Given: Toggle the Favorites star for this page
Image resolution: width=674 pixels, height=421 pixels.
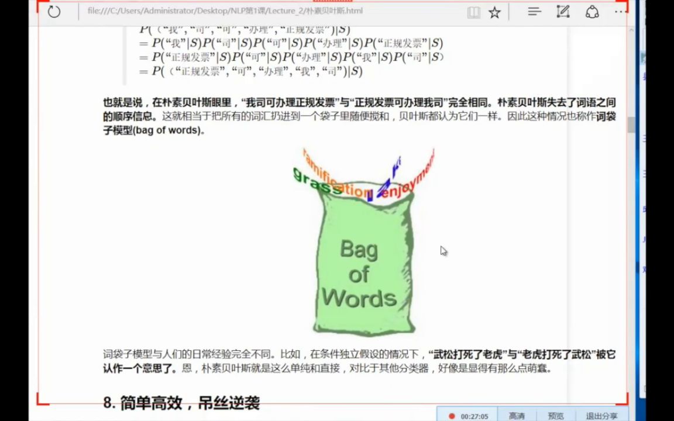Looking at the screenshot, I should tap(494, 11).
